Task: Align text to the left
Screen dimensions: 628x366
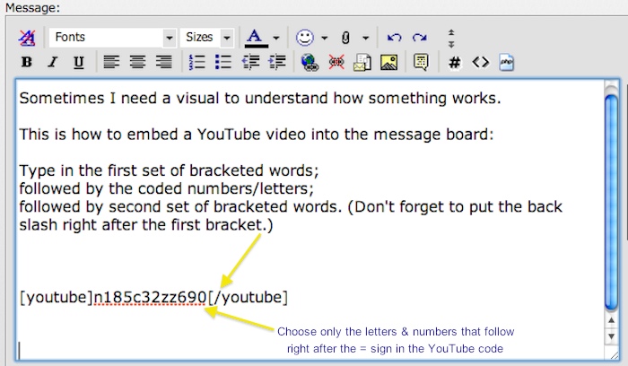Action: [x=110, y=62]
